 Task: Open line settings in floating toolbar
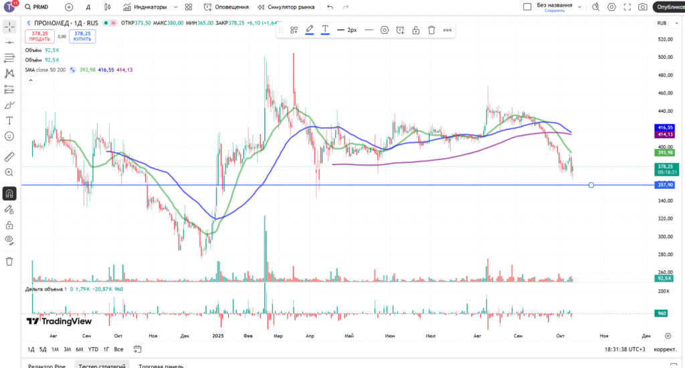coord(385,30)
